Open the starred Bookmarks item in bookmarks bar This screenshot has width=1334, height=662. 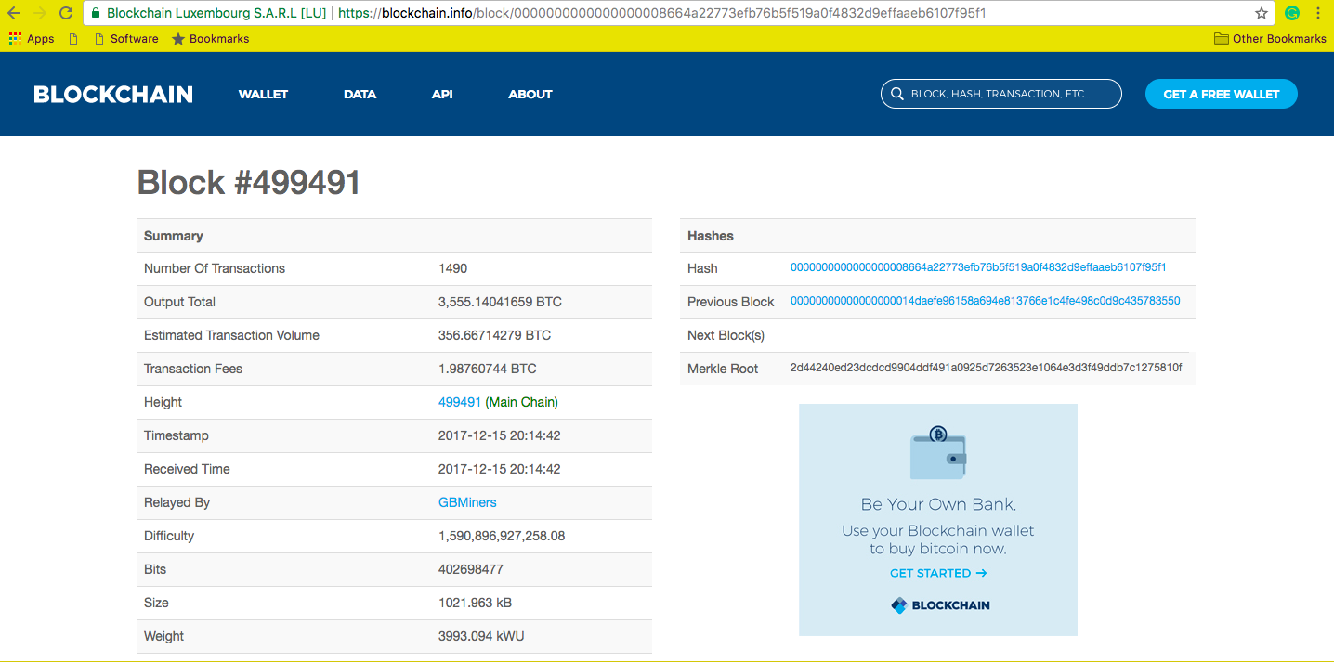210,39
